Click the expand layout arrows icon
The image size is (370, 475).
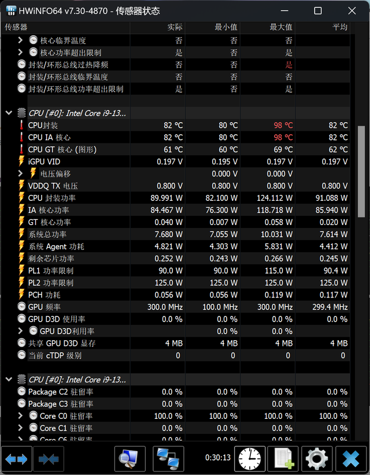(16, 459)
